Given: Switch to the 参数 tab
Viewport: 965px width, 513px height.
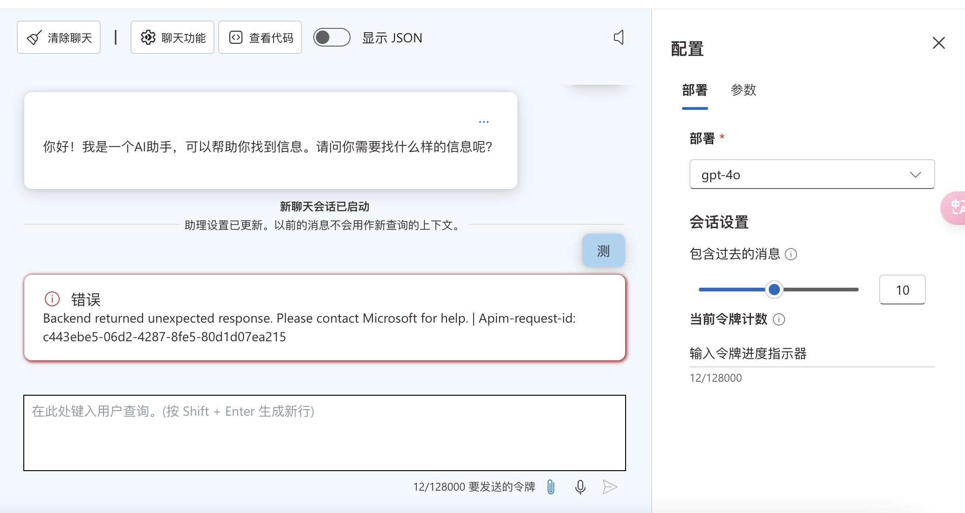Looking at the screenshot, I should pyautogui.click(x=744, y=90).
